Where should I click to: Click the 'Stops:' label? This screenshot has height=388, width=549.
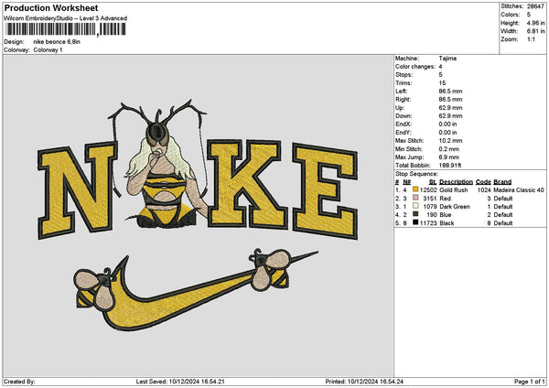click(x=404, y=75)
